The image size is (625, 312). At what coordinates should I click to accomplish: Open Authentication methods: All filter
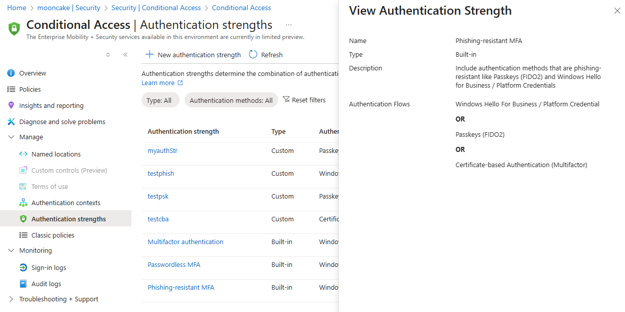click(231, 100)
